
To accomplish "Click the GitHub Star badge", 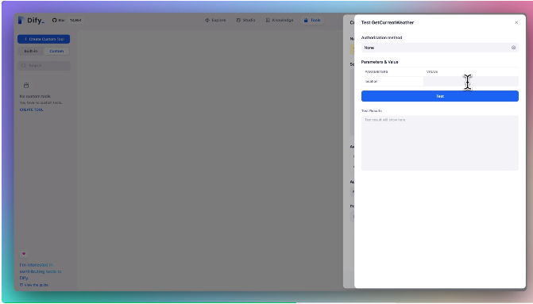I will pos(67,20).
